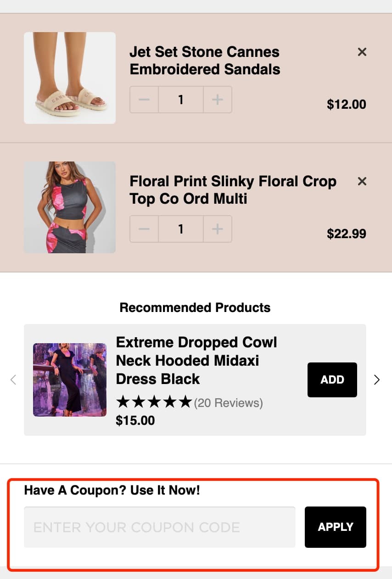Viewport: 392px width, 579px height.
Task: Increase quantity of the embroidered sandals
Action: (x=217, y=100)
